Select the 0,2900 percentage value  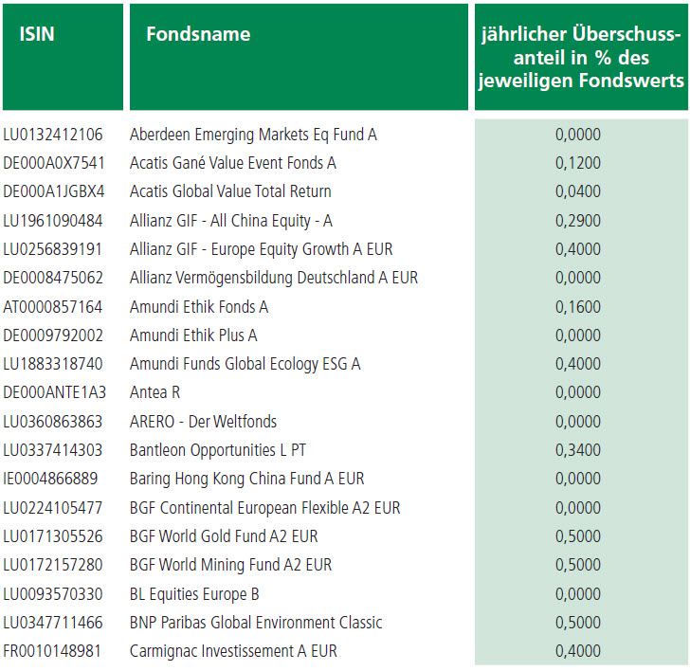[577, 221]
